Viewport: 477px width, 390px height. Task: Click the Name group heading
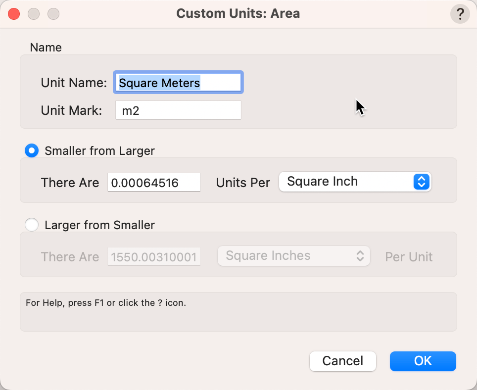pyautogui.click(x=46, y=48)
